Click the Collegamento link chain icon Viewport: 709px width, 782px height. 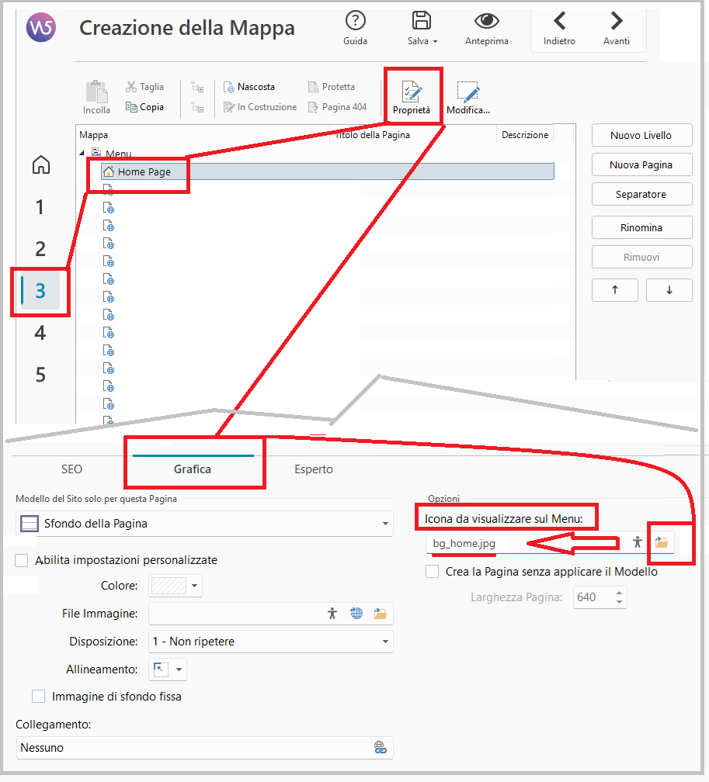click(380, 748)
